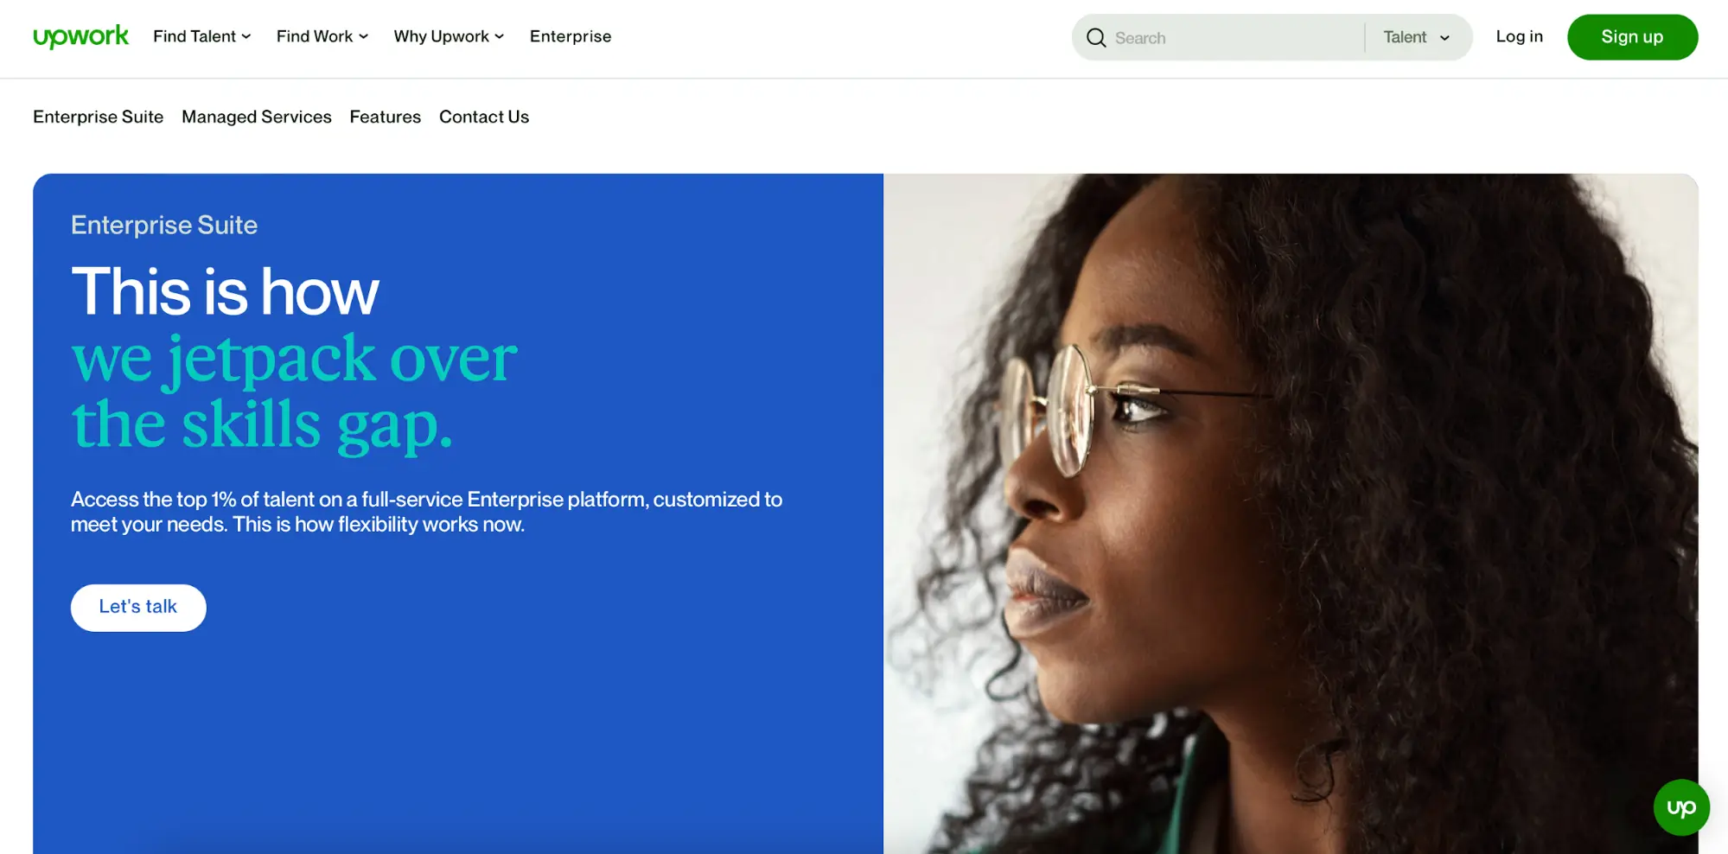1728x854 pixels.
Task: Focus the Search input field
Action: coord(1234,38)
